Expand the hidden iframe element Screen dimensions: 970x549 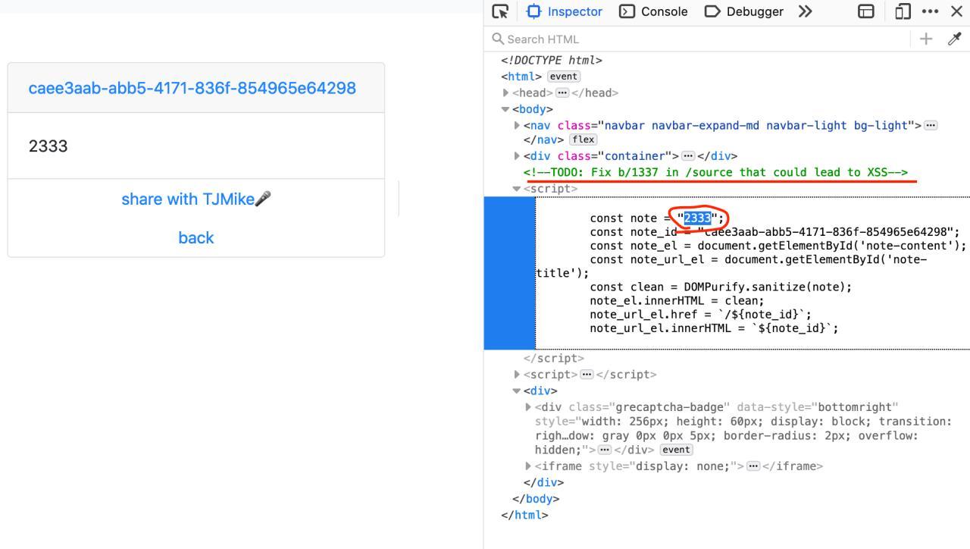tap(529, 466)
